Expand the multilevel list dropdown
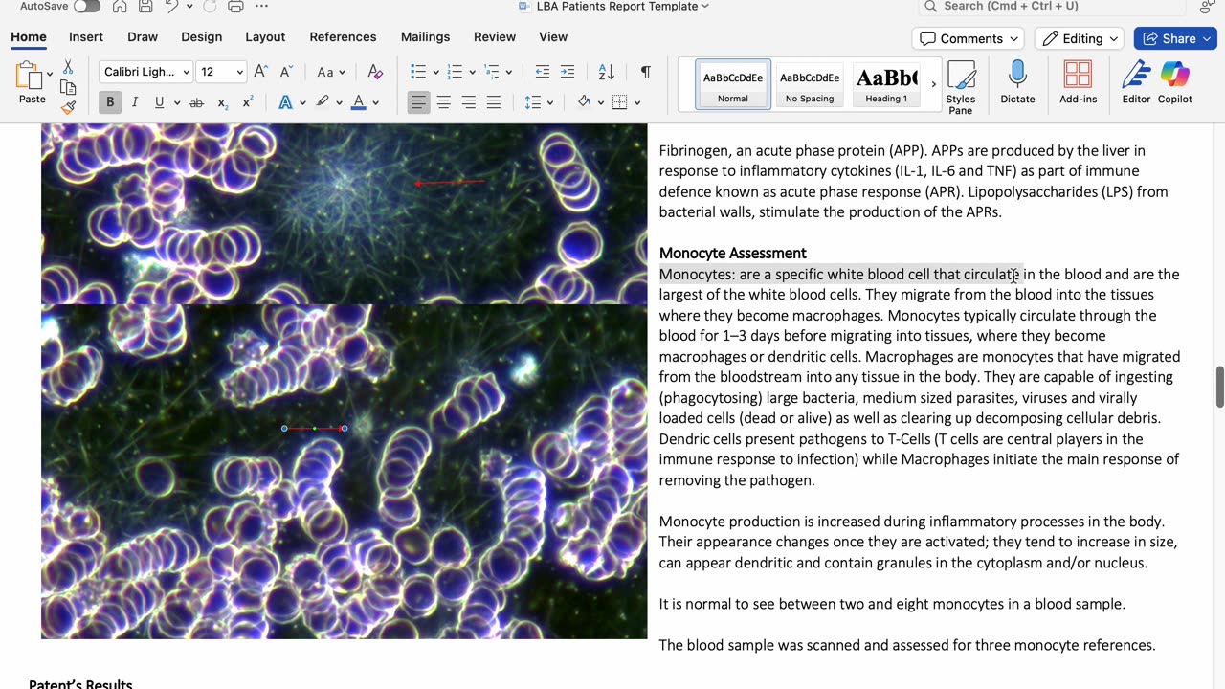The width and height of the screenshot is (1225, 689). (x=508, y=72)
